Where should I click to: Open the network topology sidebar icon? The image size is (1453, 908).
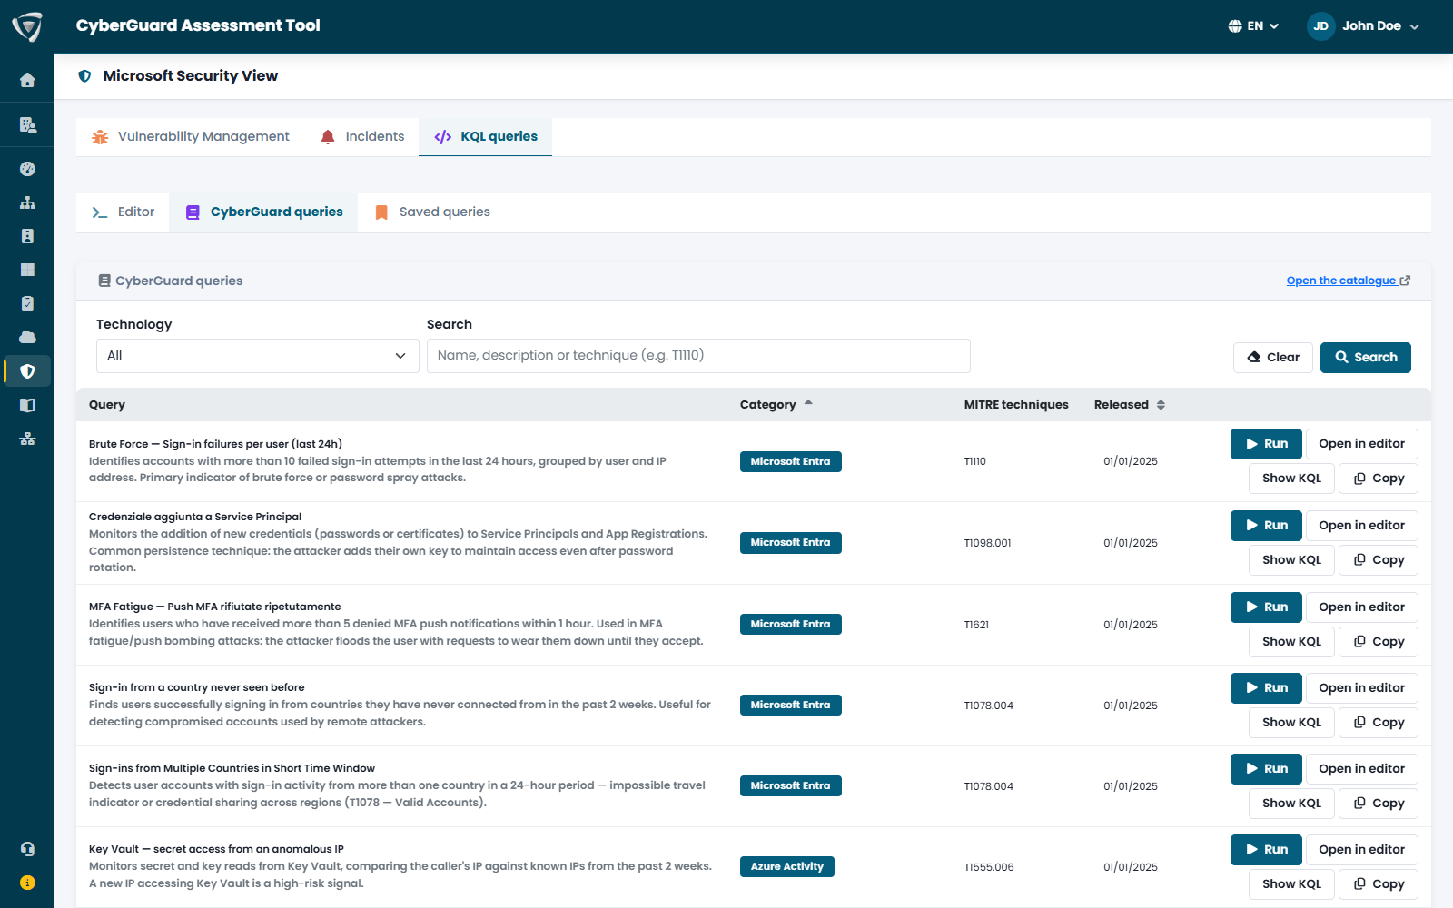(x=27, y=439)
